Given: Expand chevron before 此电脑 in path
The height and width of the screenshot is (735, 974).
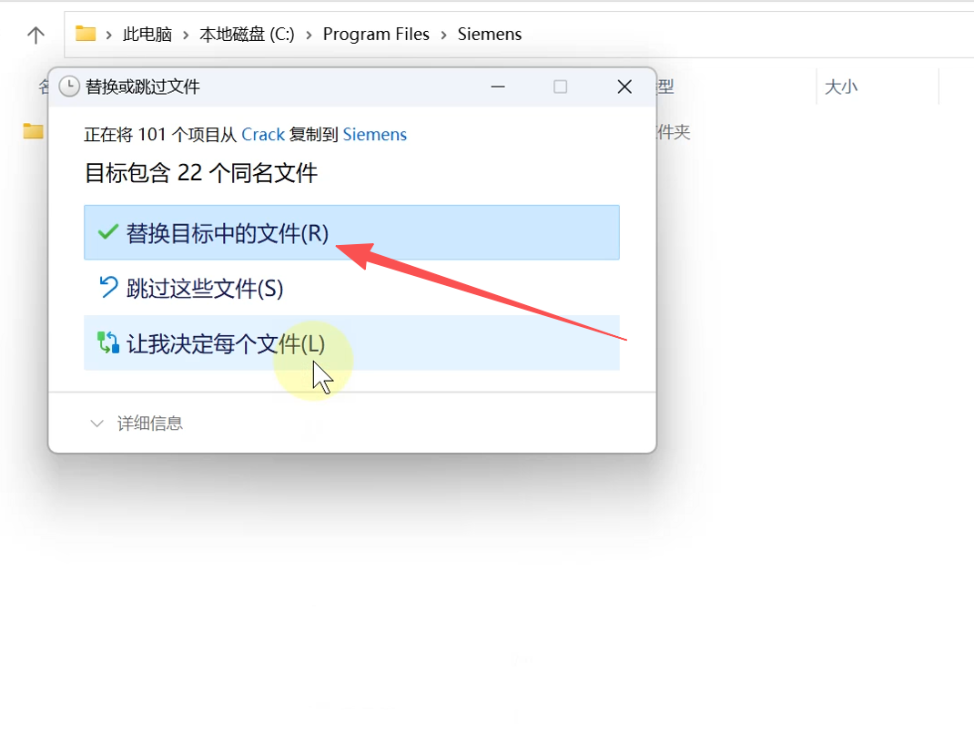Looking at the screenshot, I should 108,35.
